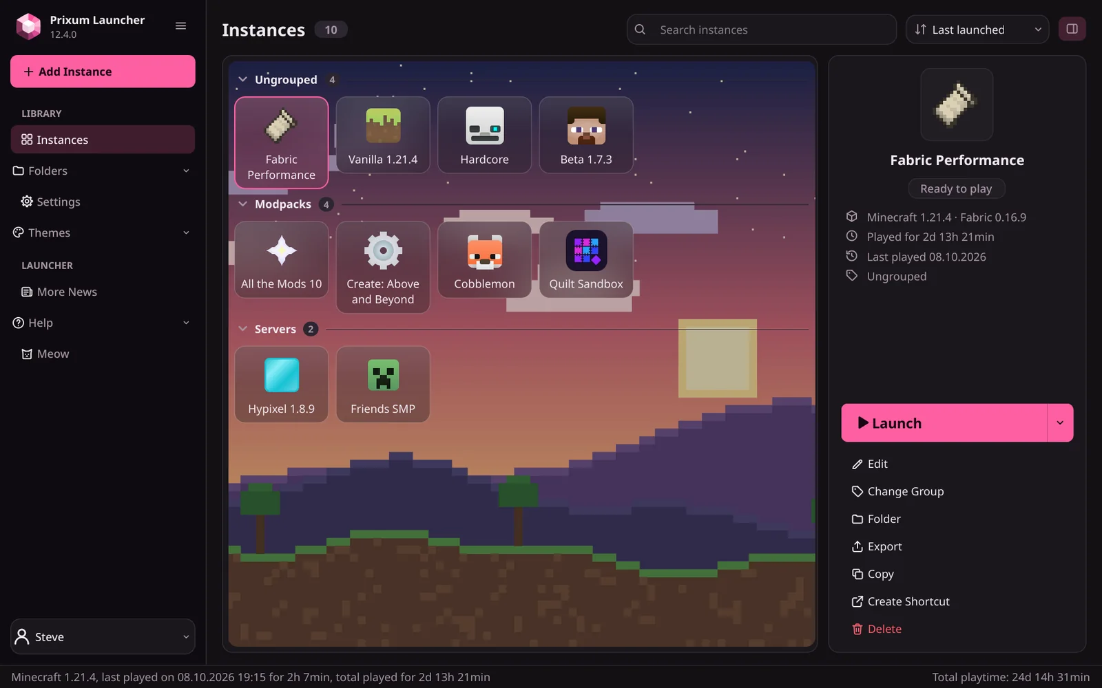
Task: Open More News in the sidebar
Action: click(103, 292)
